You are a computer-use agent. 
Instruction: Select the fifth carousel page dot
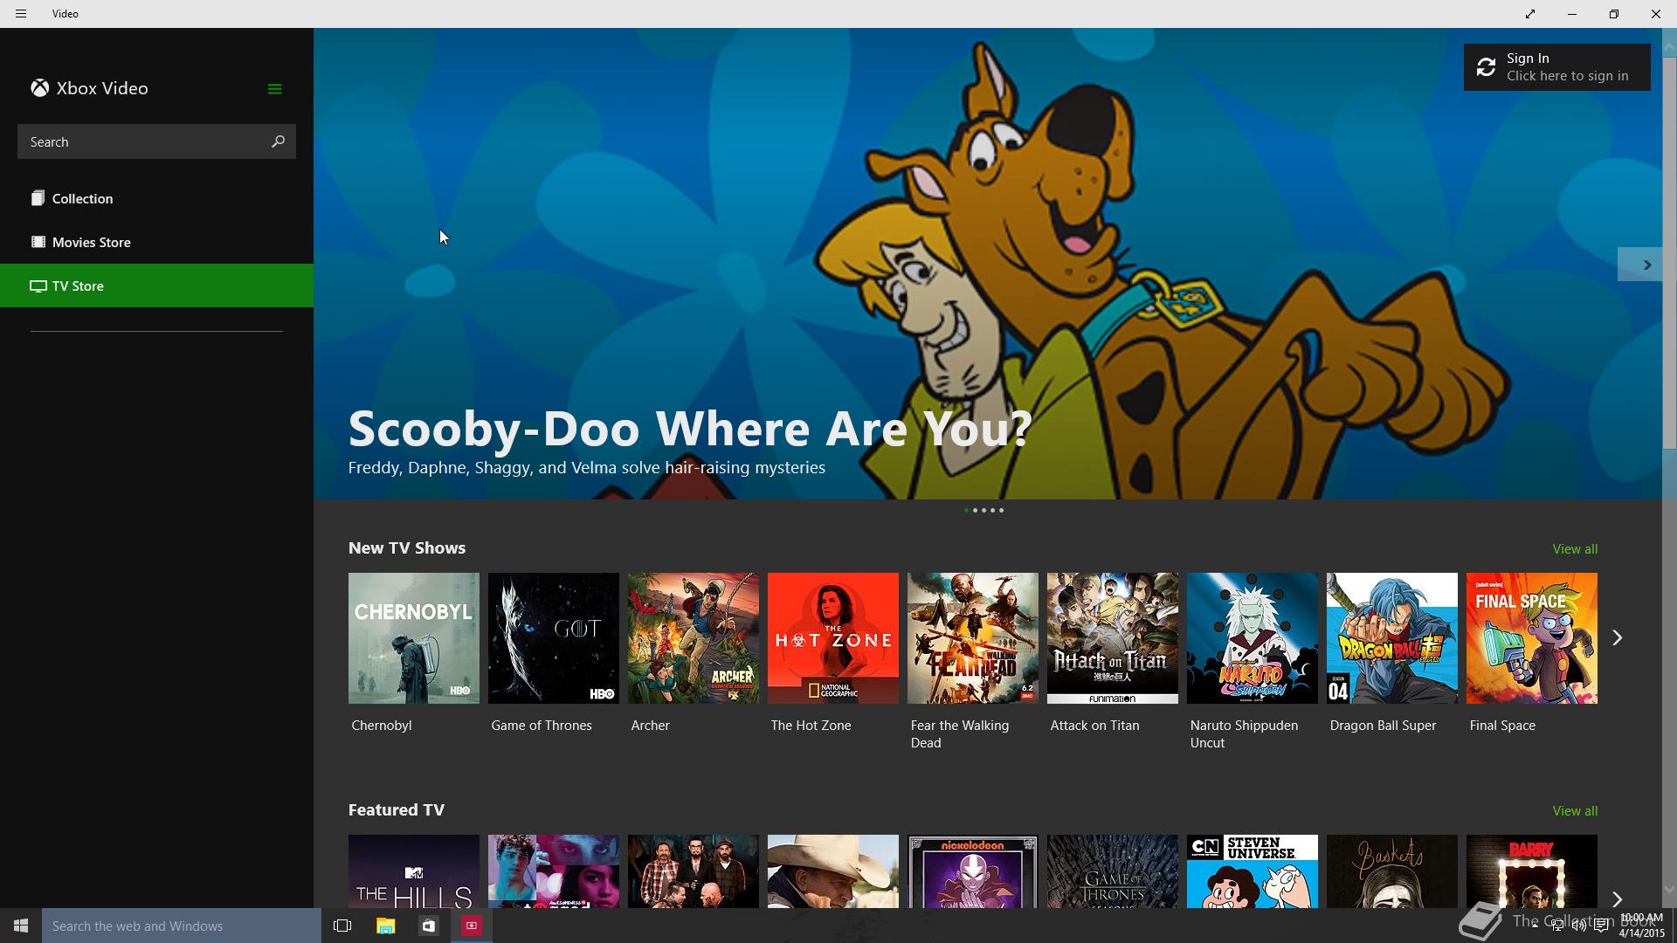1001,510
